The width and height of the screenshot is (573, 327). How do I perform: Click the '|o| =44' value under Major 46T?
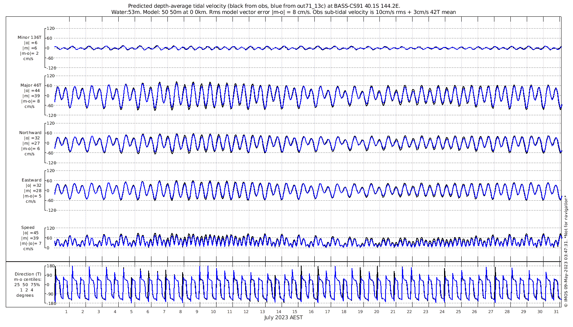pyautogui.click(x=31, y=90)
